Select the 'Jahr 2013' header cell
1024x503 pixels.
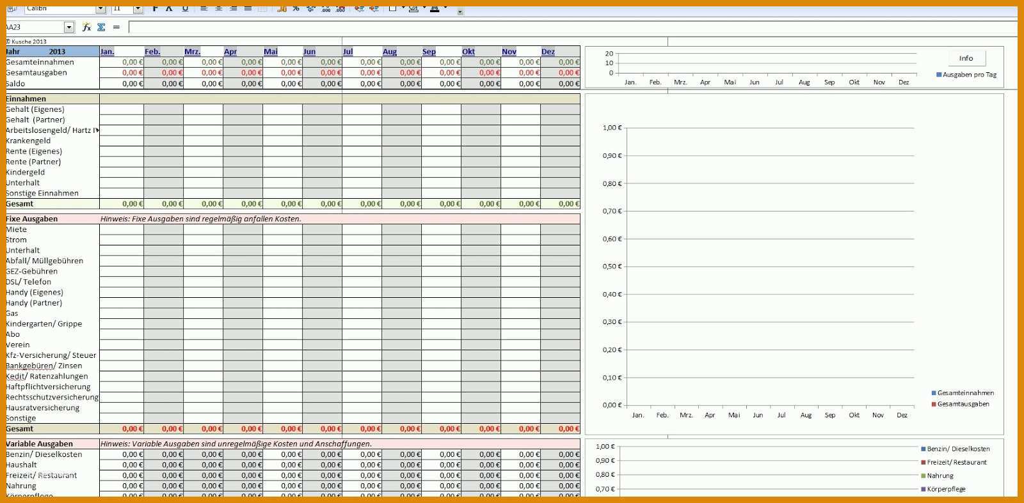[52, 52]
